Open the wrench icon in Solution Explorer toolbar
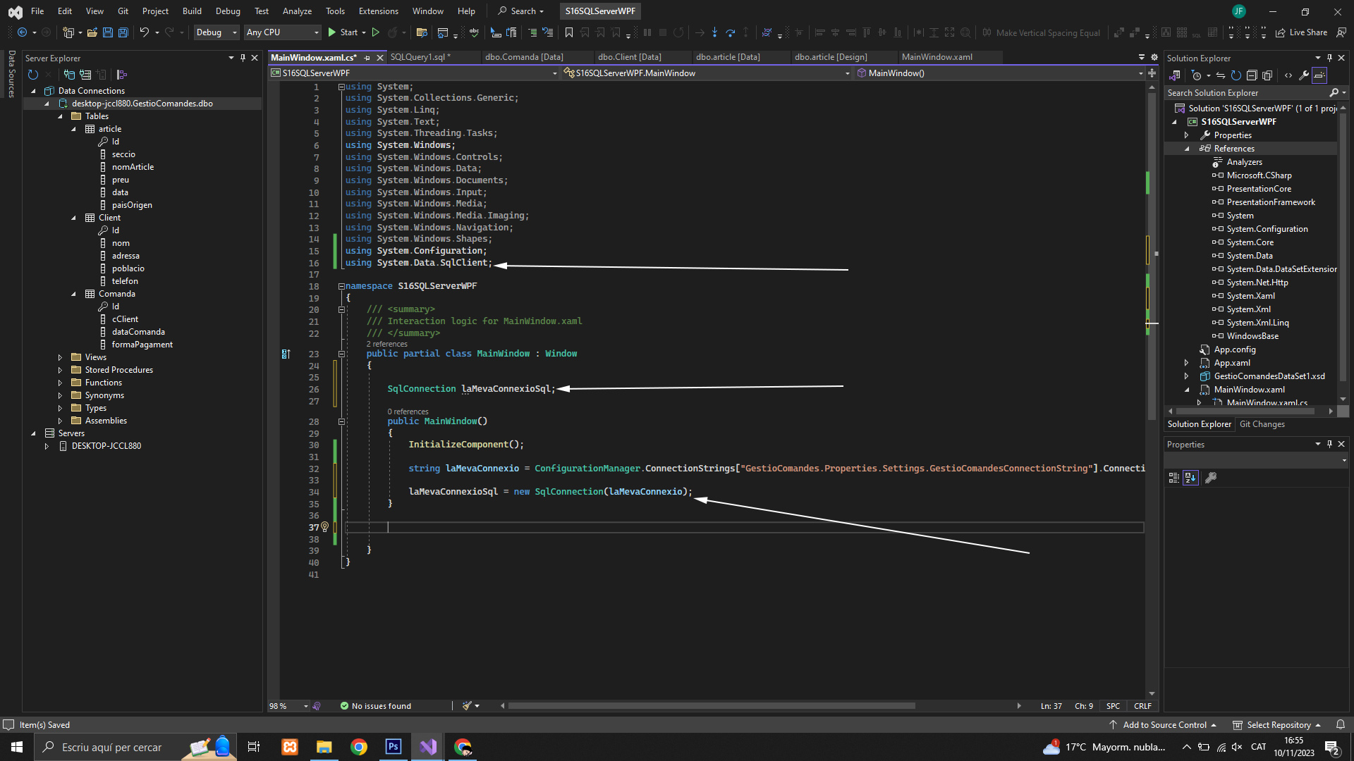 pyautogui.click(x=1304, y=75)
